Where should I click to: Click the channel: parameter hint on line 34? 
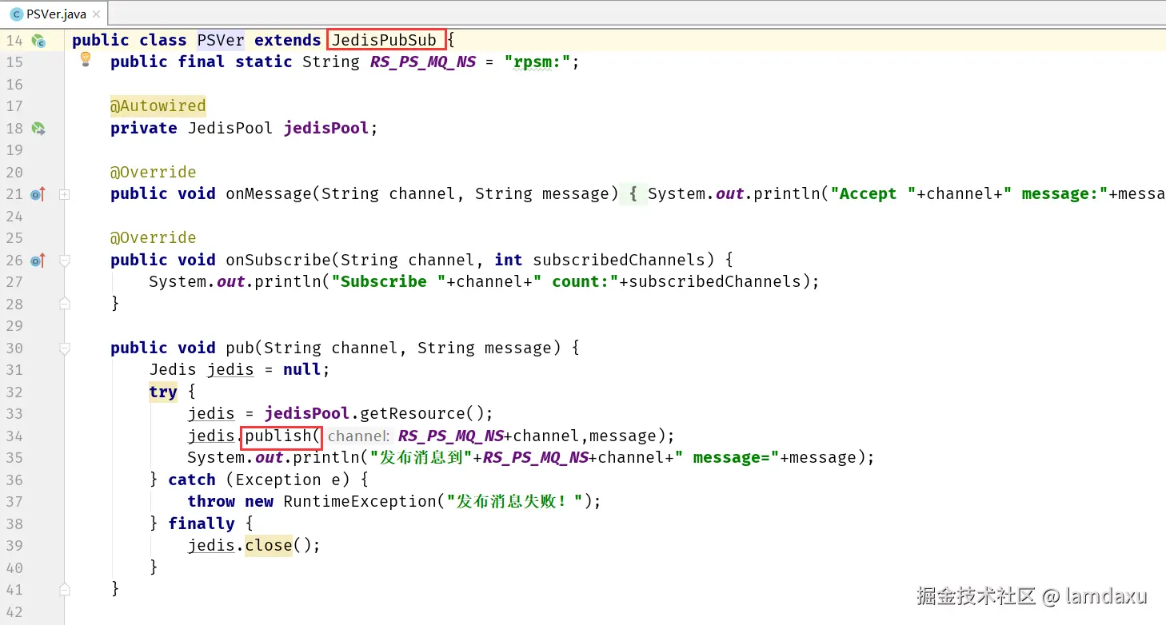pyautogui.click(x=358, y=436)
